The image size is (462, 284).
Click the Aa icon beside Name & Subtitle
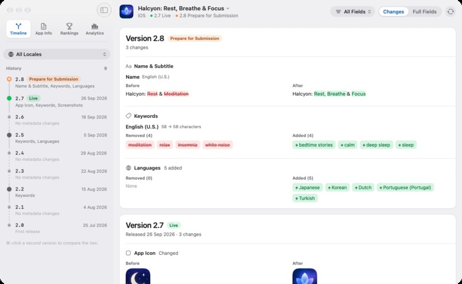pyautogui.click(x=128, y=66)
